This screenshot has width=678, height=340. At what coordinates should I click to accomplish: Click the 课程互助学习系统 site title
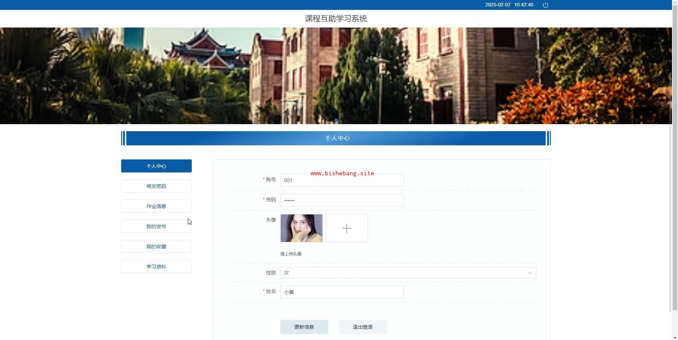coord(336,19)
